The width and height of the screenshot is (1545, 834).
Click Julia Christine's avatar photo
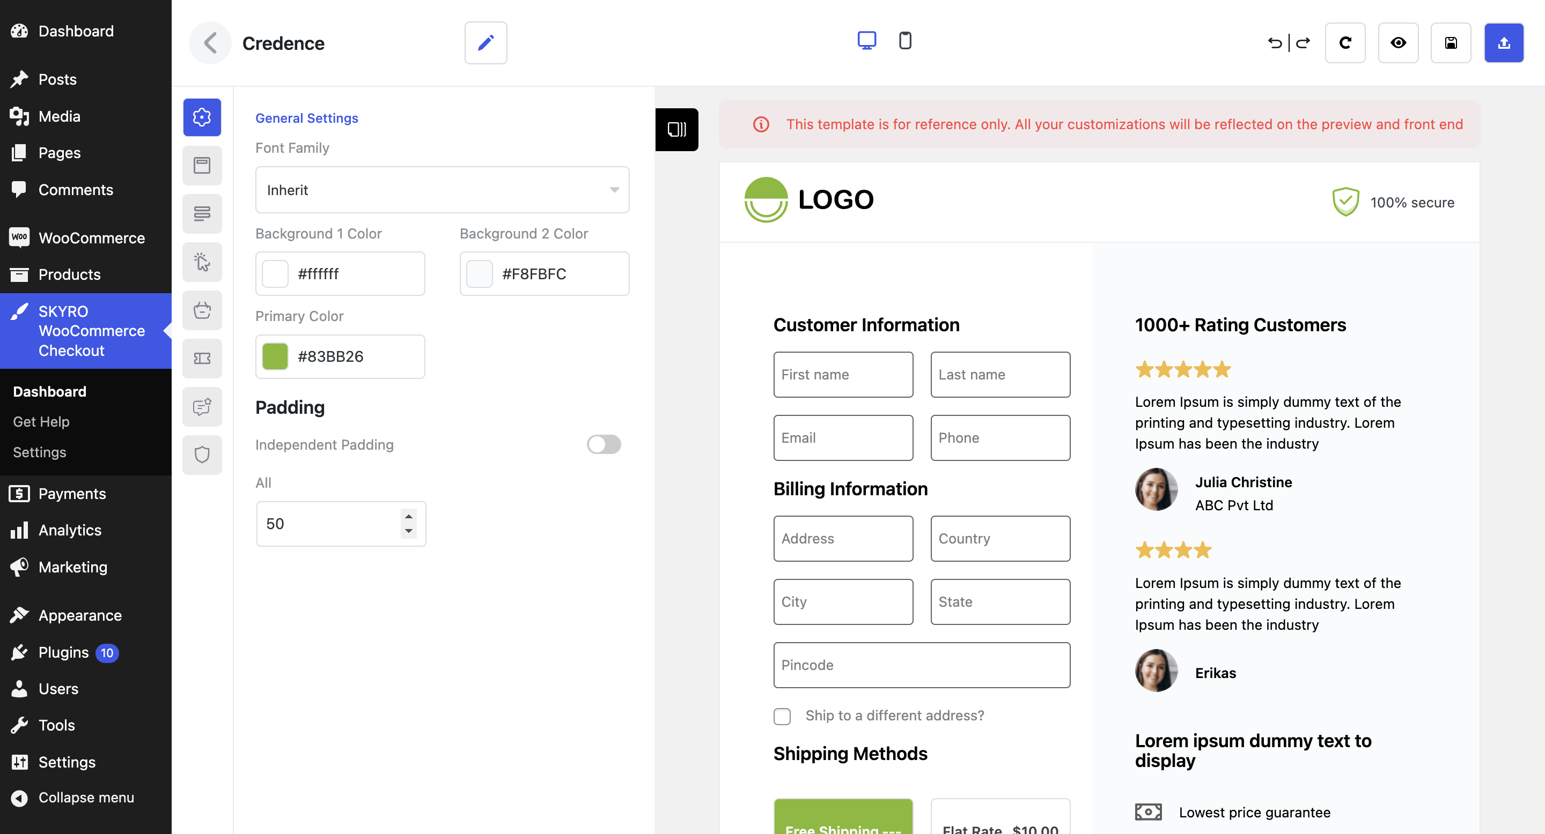coord(1157,489)
